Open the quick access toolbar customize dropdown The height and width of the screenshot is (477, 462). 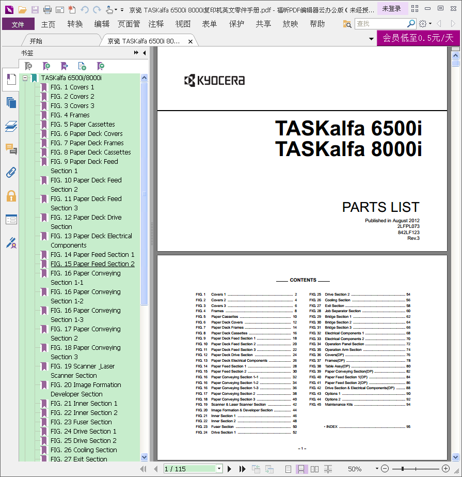click(x=122, y=10)
